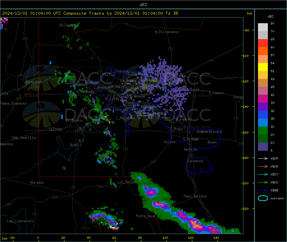Click the R_Padre map label
This screenshot has height=242, width=287.
point(183,119)
